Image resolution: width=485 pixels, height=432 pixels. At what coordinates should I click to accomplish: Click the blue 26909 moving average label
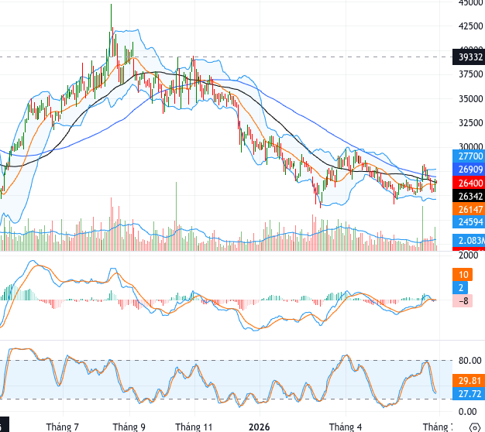(469, 170)
